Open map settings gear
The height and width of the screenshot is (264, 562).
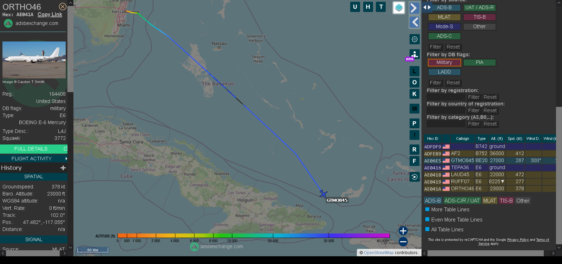[414, 39]
